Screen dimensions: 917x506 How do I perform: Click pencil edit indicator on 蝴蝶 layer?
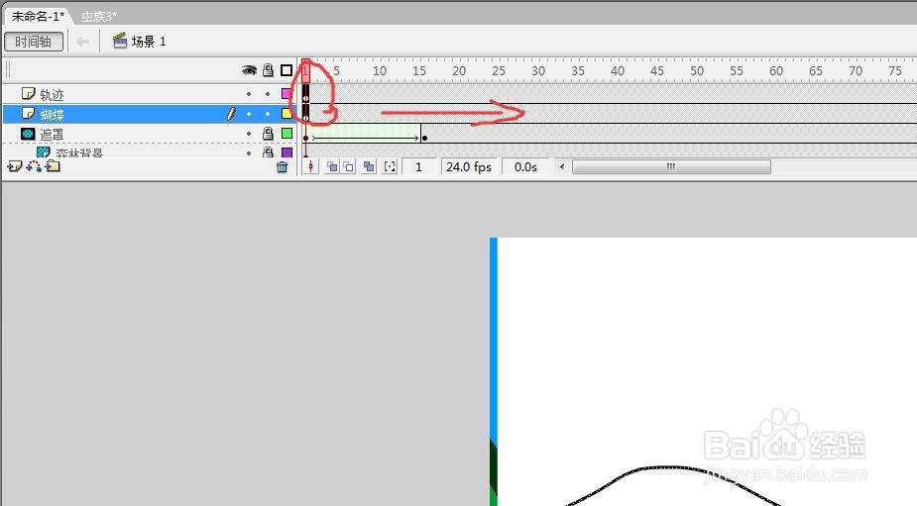[231, 113]
